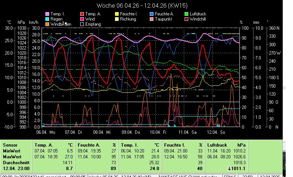Image resolution: width=293 pixels, height=177 pixels.
Task: Click the dark red Windchill legend swatch
Action: click(x=186, y=19)
